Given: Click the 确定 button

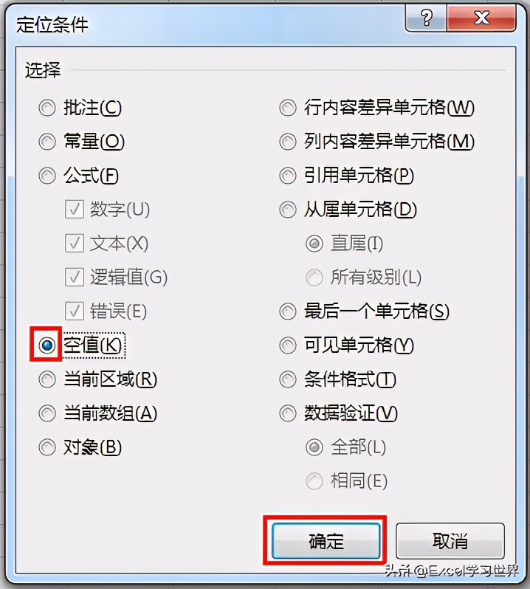Looking at the screenshot, I should click(x=326, y=541).
